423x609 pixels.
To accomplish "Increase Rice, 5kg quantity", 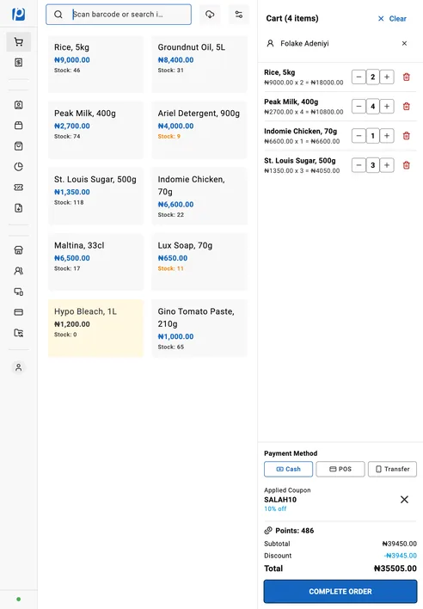I will point(387,77).
